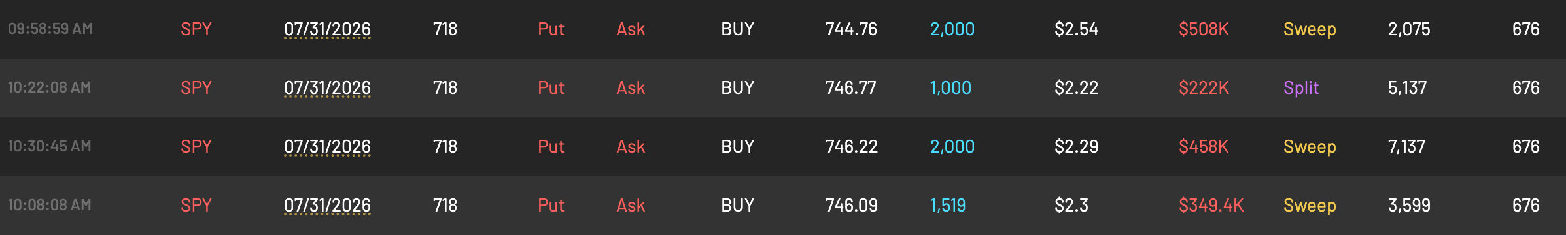Select the $222K premium value
1566x235 pixels.
pyautogui.click(x=1204, y=88)
